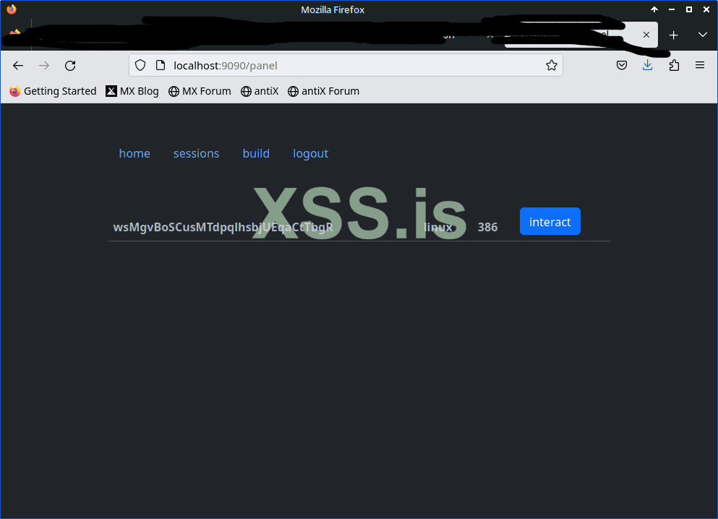Open the antiX Forum bookmark
The width and height of the screenshot is (718, 519).
pyautogui.click(x=323, y=91)
